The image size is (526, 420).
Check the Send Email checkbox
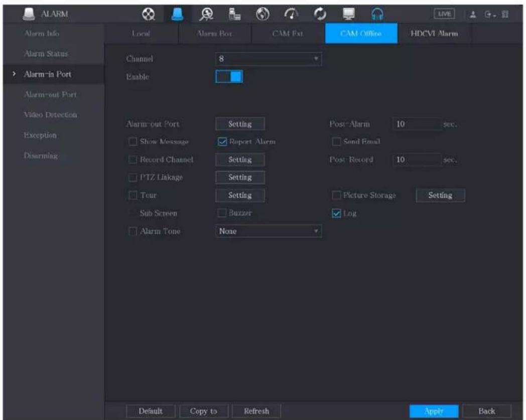[336, 142]
